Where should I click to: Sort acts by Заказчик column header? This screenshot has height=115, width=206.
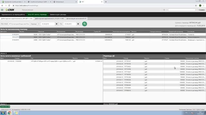[x=47, y=32]
